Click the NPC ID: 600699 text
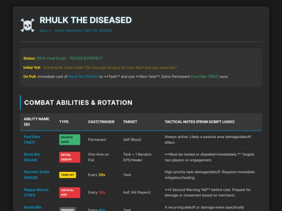This screenshot has height=211, width=282. (x=99, y=31)
